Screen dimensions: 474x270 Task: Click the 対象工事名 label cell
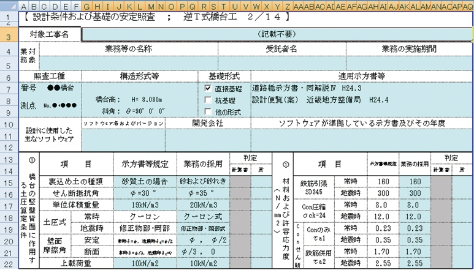pos(50,34)
